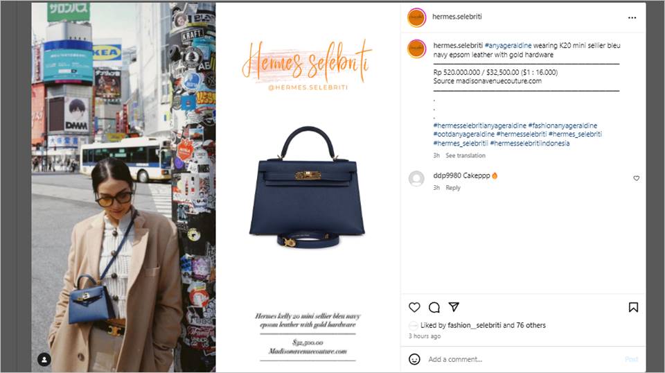Image resolution: width=665 pixels, height=373 pixels.
Task: Open ddp9980 commenter avatar
Action: pyautogui.click(x=416, y=179)
